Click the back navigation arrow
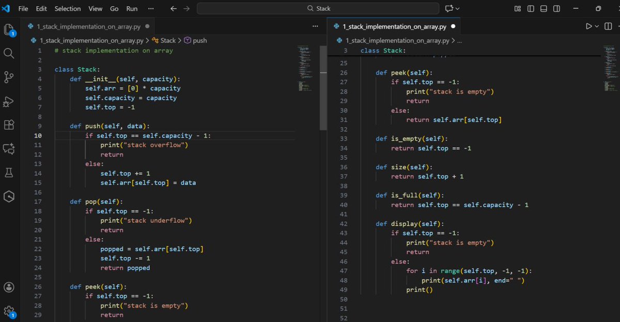Image resolution: width=620 pixels, height=322 pixels. pos(174,8)
